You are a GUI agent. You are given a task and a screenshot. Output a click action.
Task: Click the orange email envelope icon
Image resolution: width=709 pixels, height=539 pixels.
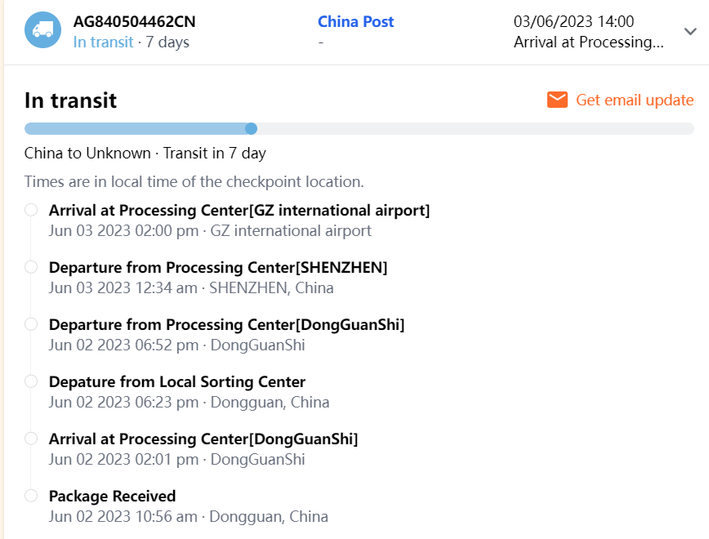tap(557, 100)
